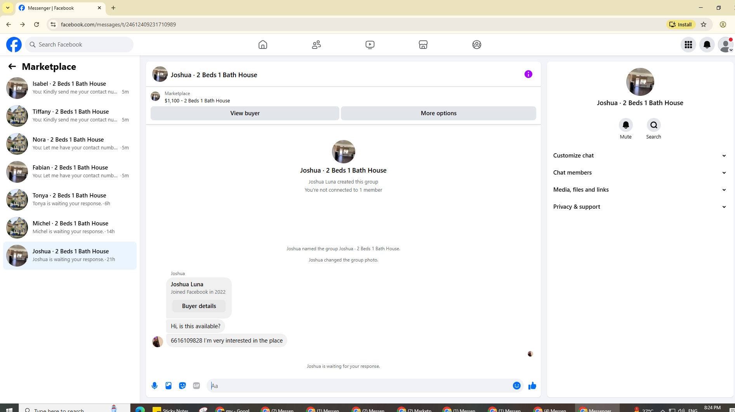This screenshot has width=735, height=412.
Task: Click the Search Facebook field
Action: tap(79, 45)
